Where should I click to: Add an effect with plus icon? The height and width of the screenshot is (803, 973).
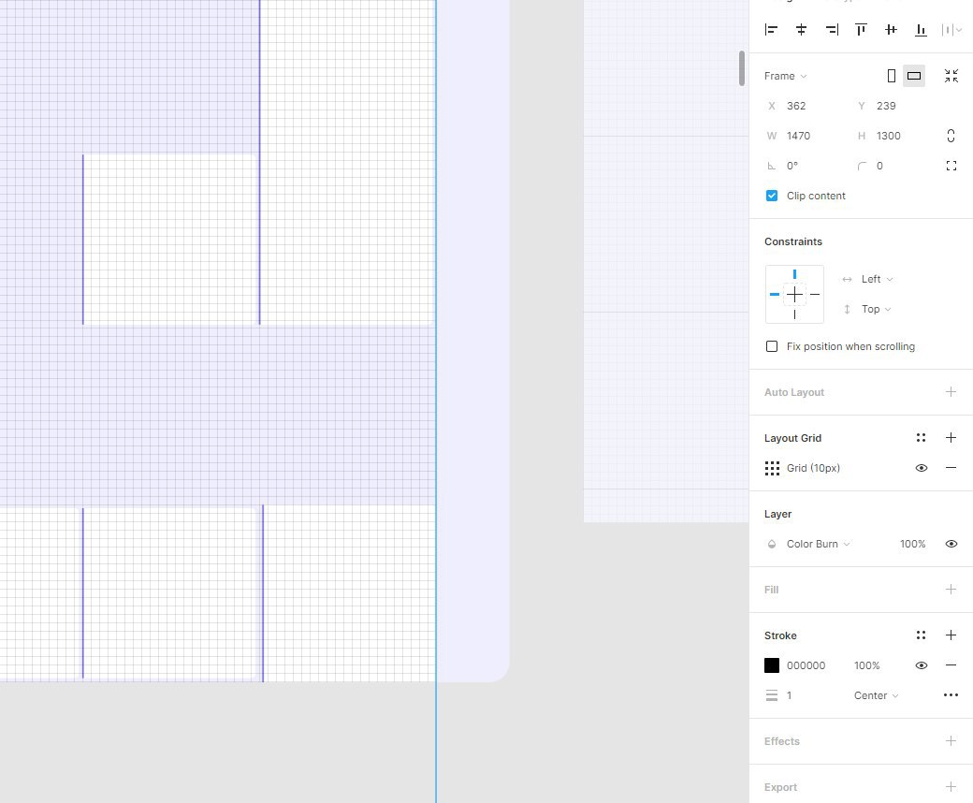click(951, 740)
